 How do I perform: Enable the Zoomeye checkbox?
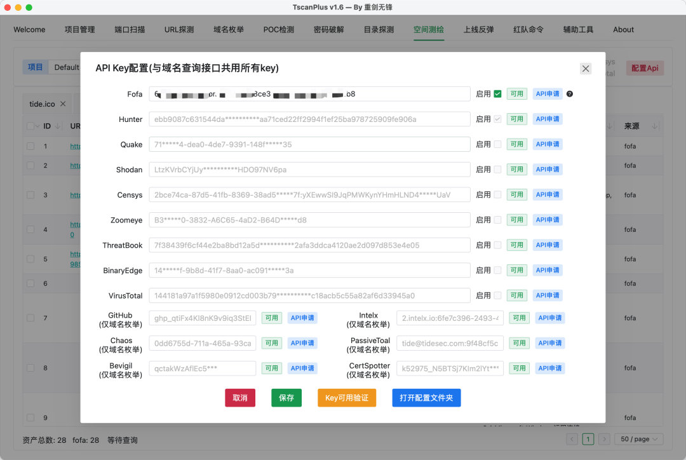click(x=497, y=220)
